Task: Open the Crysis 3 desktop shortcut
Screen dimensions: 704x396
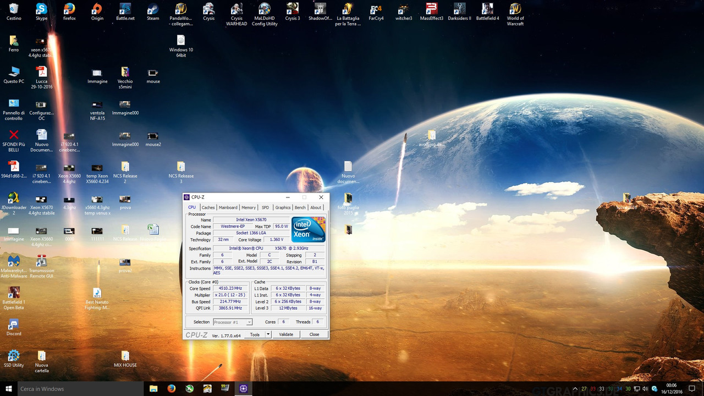Action: pos(292,12)
